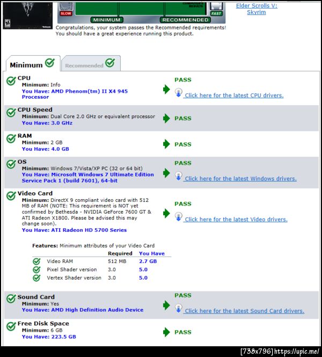Click the green arrow in the CPU Speed row
Viewport: 322px width, 357px height.
point(166,119)
